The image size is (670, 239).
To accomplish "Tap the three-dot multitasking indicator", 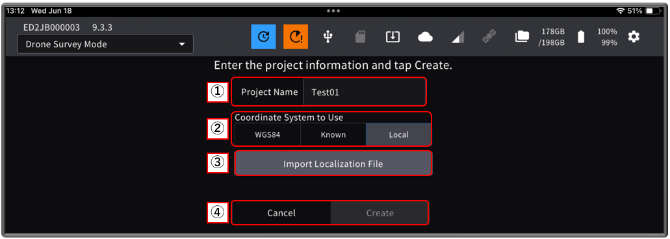I will 333,10.
